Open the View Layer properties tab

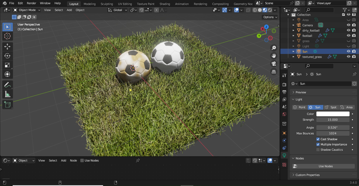(284, 99)
